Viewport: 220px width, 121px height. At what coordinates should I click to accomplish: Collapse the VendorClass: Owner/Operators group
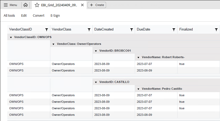(53, 44)
